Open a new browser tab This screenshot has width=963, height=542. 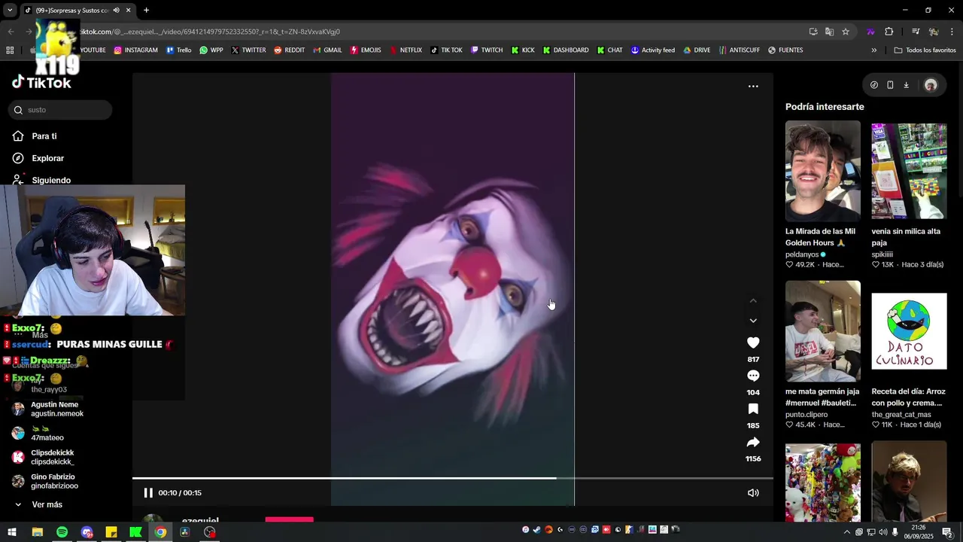click(x=146, y=11)
